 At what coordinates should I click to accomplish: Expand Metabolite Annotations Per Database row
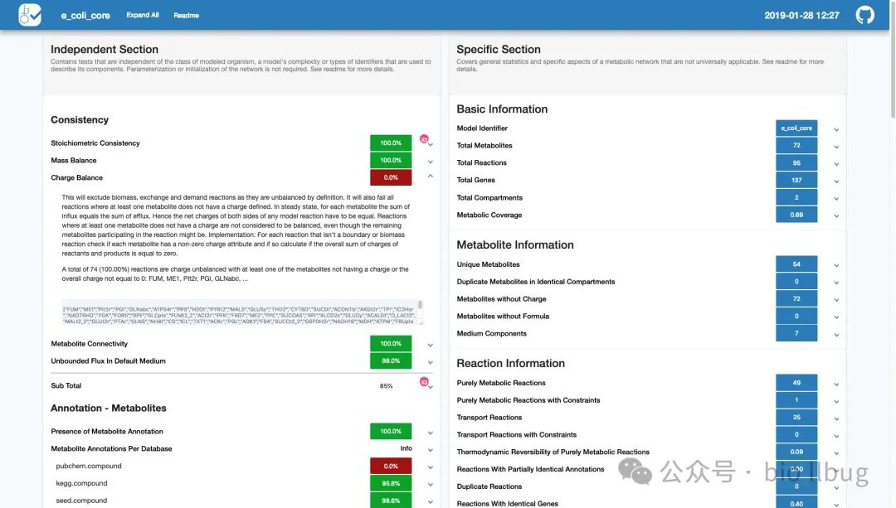(431, 450)
